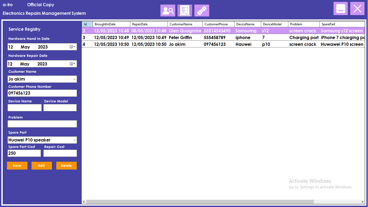Select the Glen Quagmire customer cell

coord(185,31)
